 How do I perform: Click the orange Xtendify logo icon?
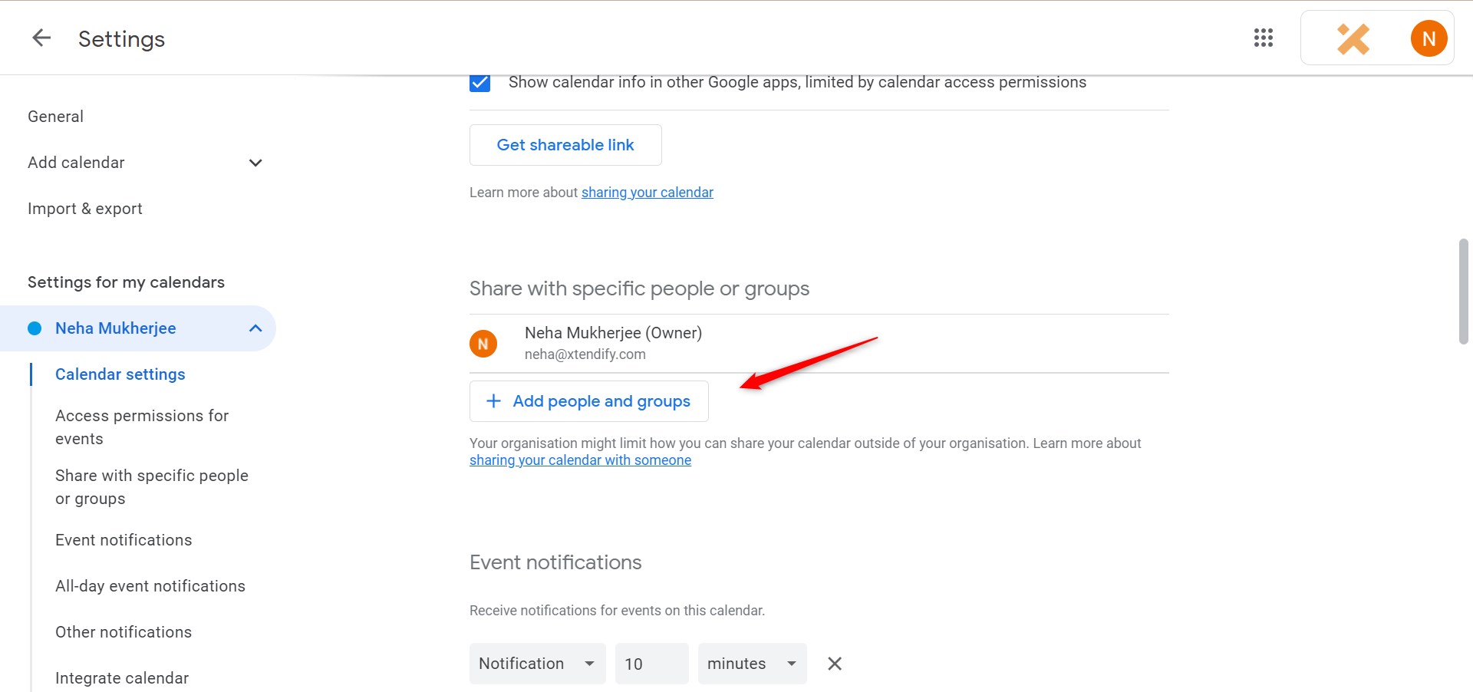click(x=1353, y=38)
